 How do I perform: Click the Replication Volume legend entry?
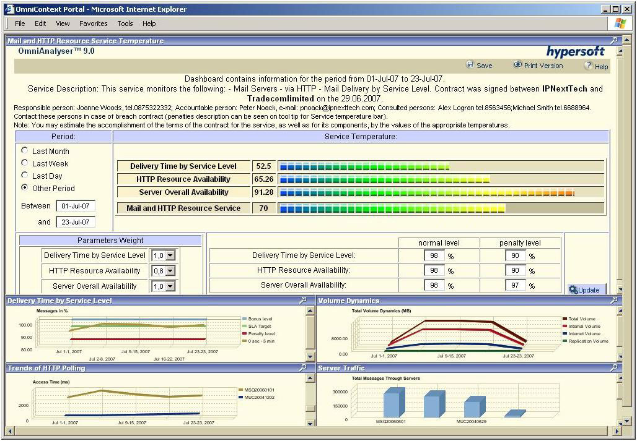tap(586, 341)
